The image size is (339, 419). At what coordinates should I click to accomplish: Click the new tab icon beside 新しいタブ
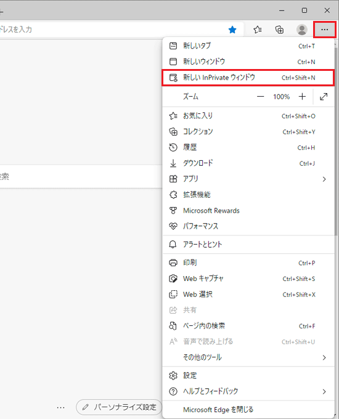coord(173,46)
